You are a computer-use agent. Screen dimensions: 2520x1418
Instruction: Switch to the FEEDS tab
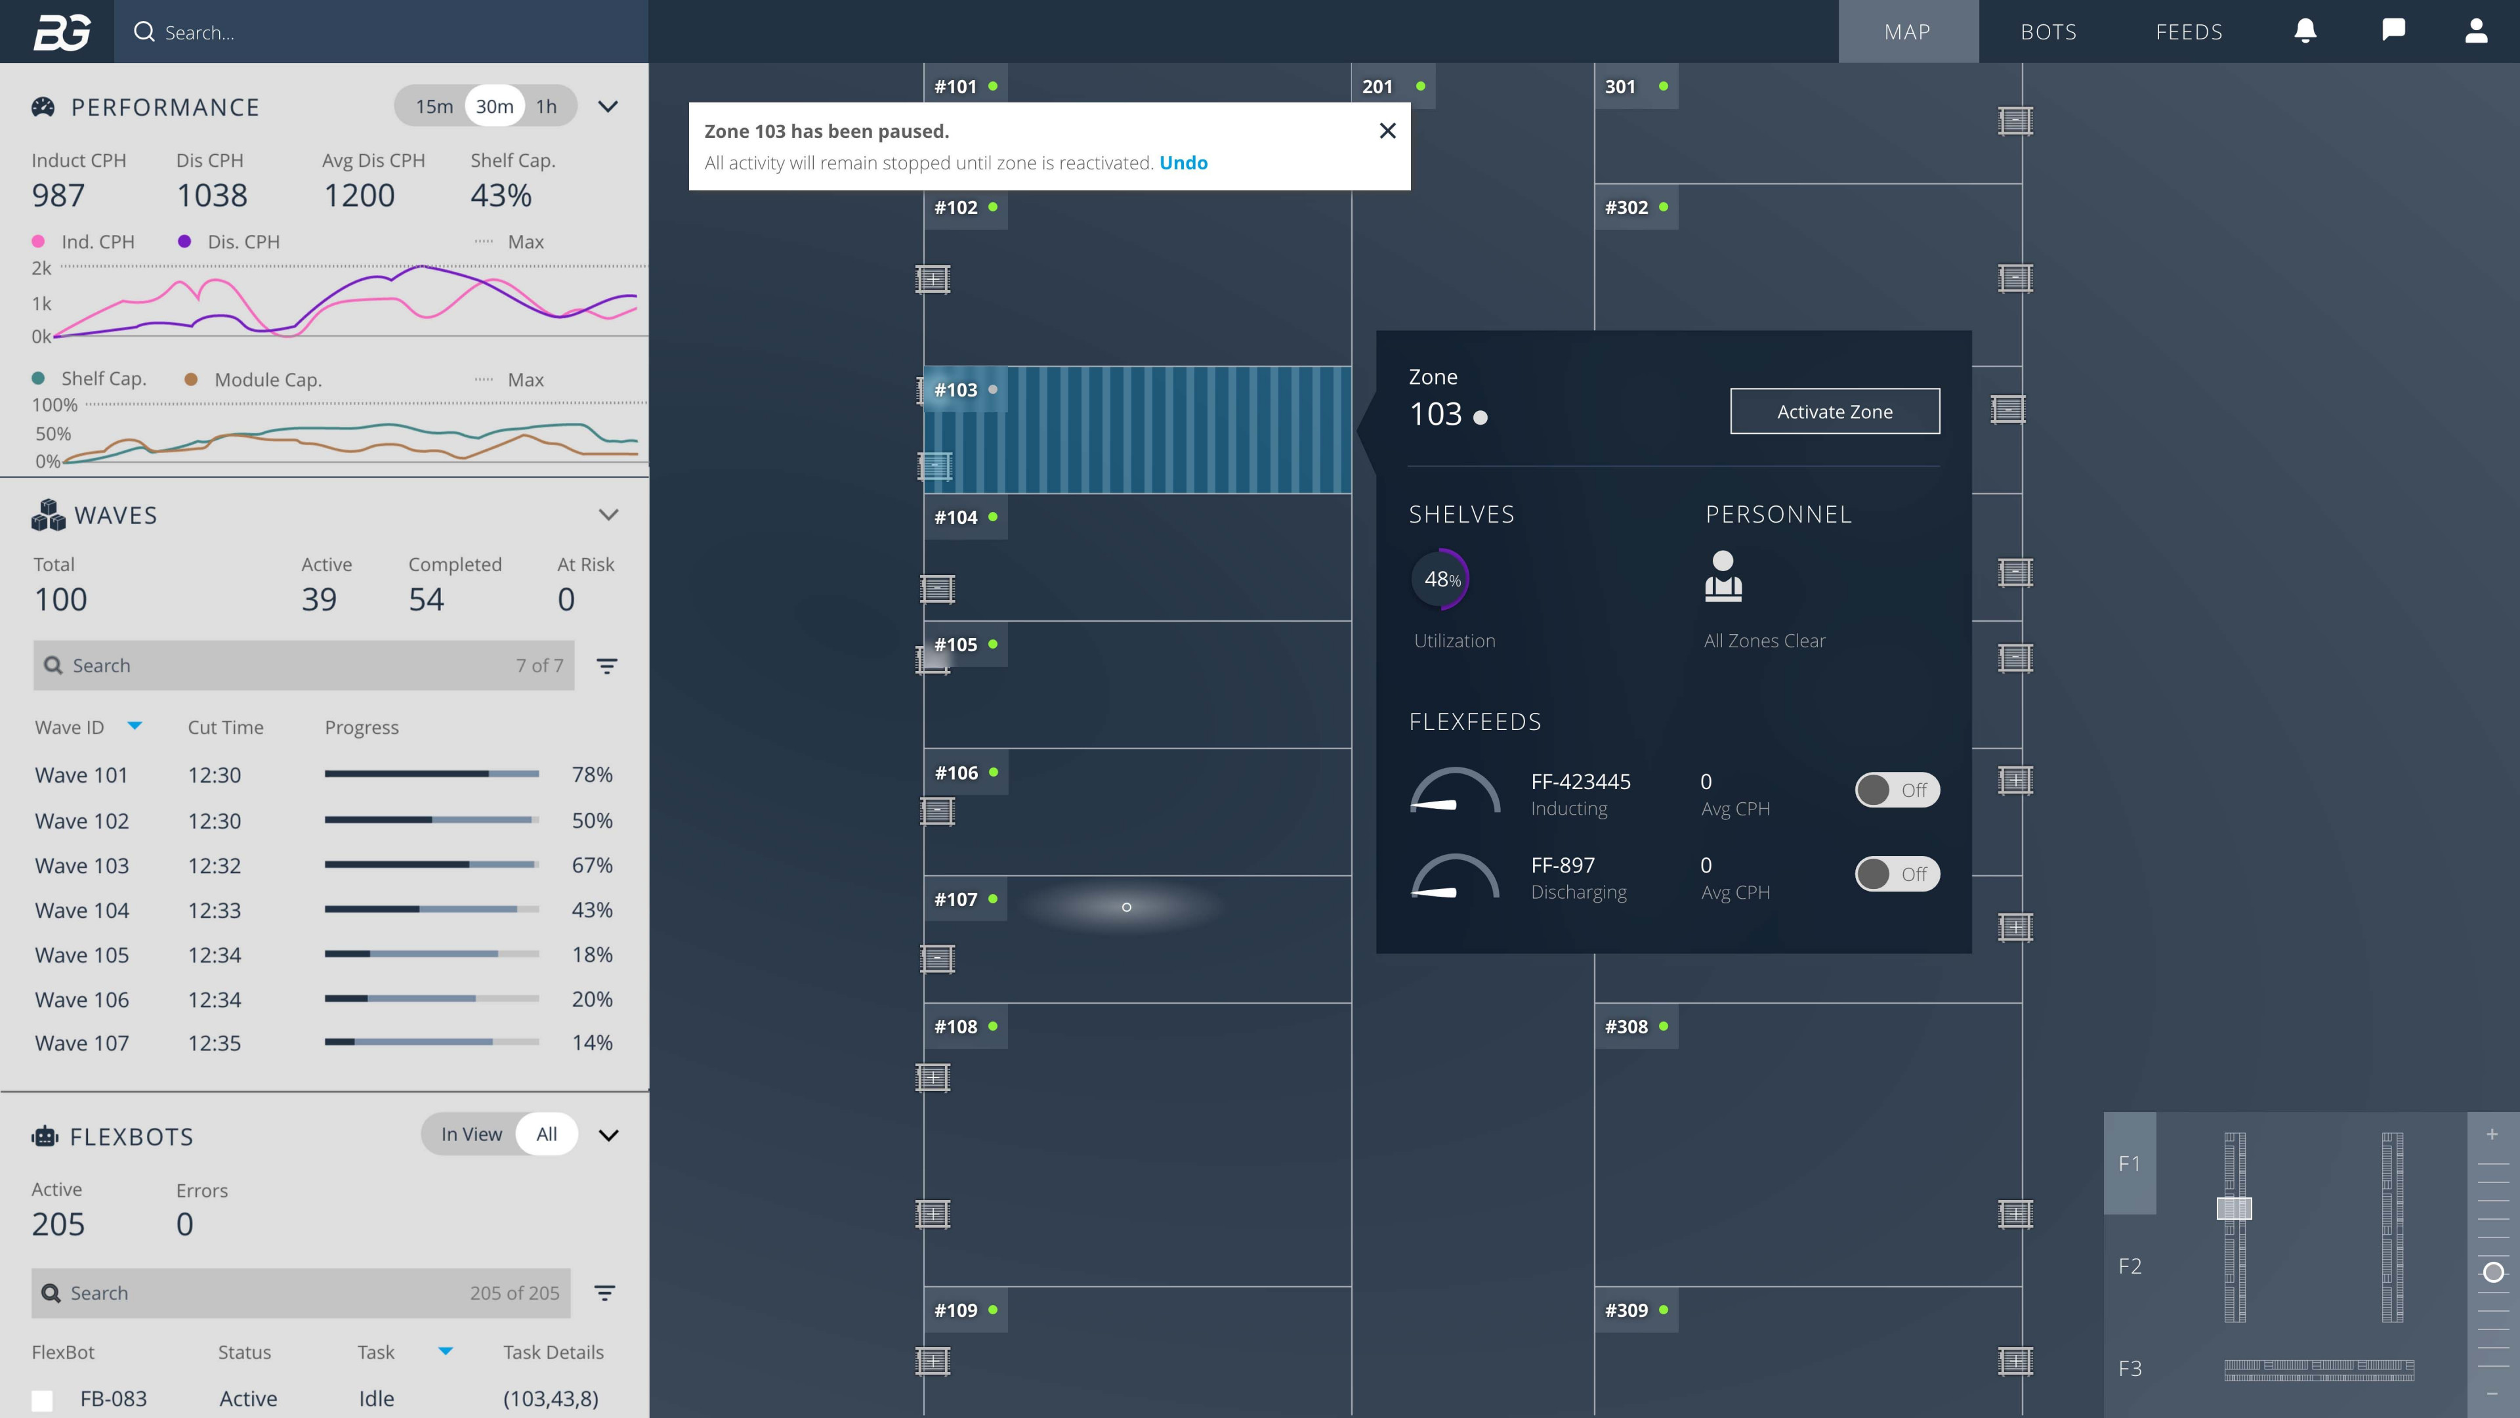(2189, 32)
